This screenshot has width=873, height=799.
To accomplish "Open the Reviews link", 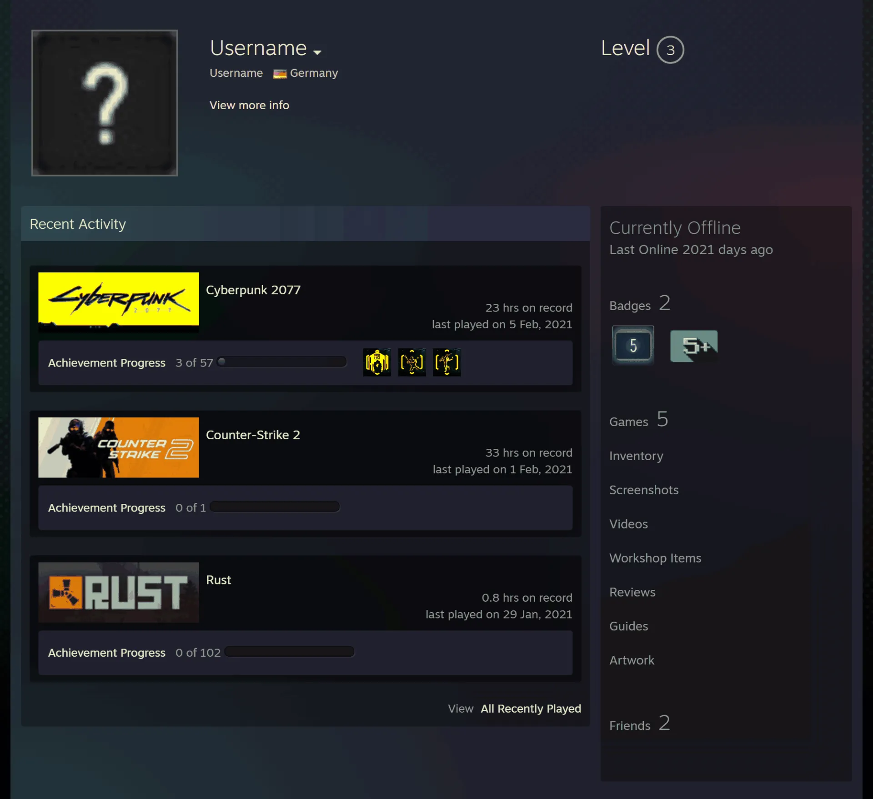I will [x=632, y=592].
